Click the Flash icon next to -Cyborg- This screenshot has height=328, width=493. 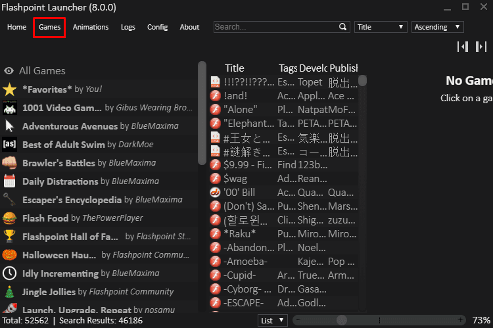pos(215,289)
